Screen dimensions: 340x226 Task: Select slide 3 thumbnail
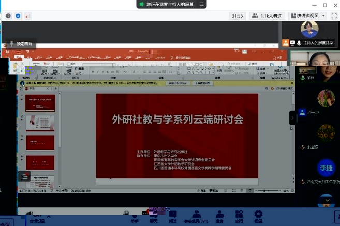pyautogui.click(x=40, y=143)
